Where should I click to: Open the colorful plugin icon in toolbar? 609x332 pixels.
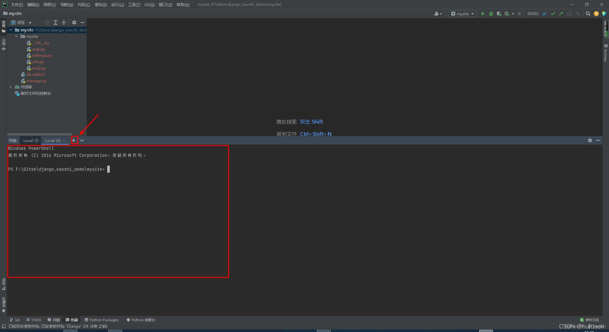(x=604, y=14)
